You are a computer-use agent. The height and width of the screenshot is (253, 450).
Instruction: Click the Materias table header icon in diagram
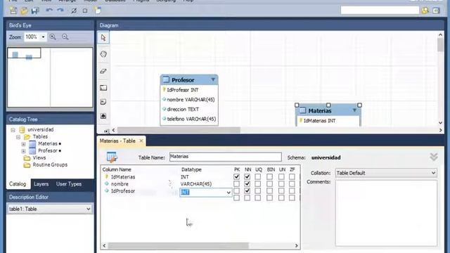[x=303, y=110]
